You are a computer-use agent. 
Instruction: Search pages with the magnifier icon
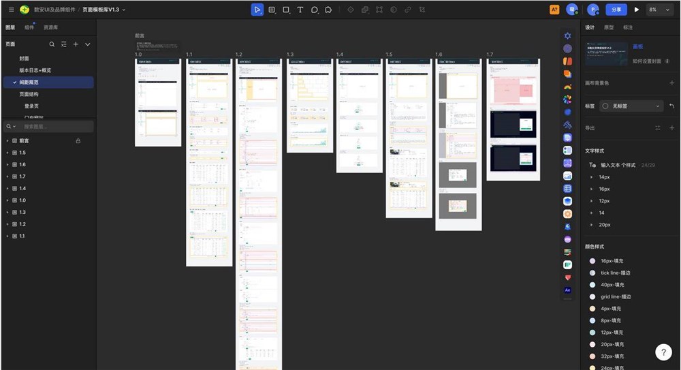pyautogui.click(x=52, y=44)
